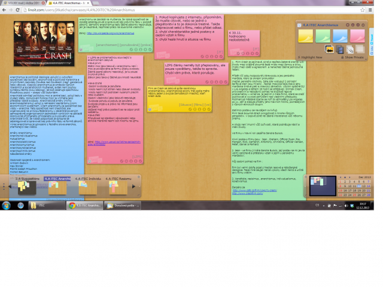This screenshot has height=287, width=383.
Task: Bookmark the page with the star icon
Action: tap(363, 10)
